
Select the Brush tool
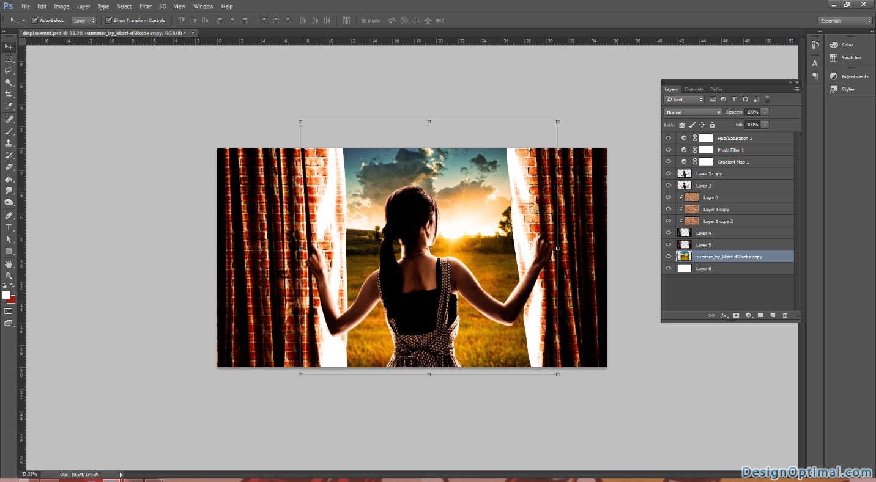(9, 131)
